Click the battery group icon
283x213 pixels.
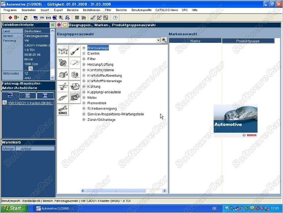[75, 86]
